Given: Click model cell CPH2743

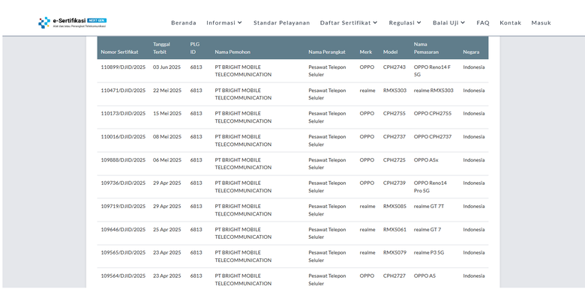Looking at the screenshot, I should [x=394, y=67].
